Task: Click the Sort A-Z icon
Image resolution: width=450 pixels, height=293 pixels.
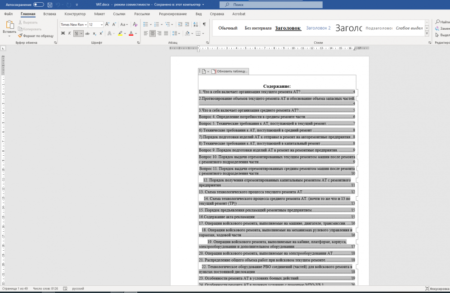Action: (196, 24)
